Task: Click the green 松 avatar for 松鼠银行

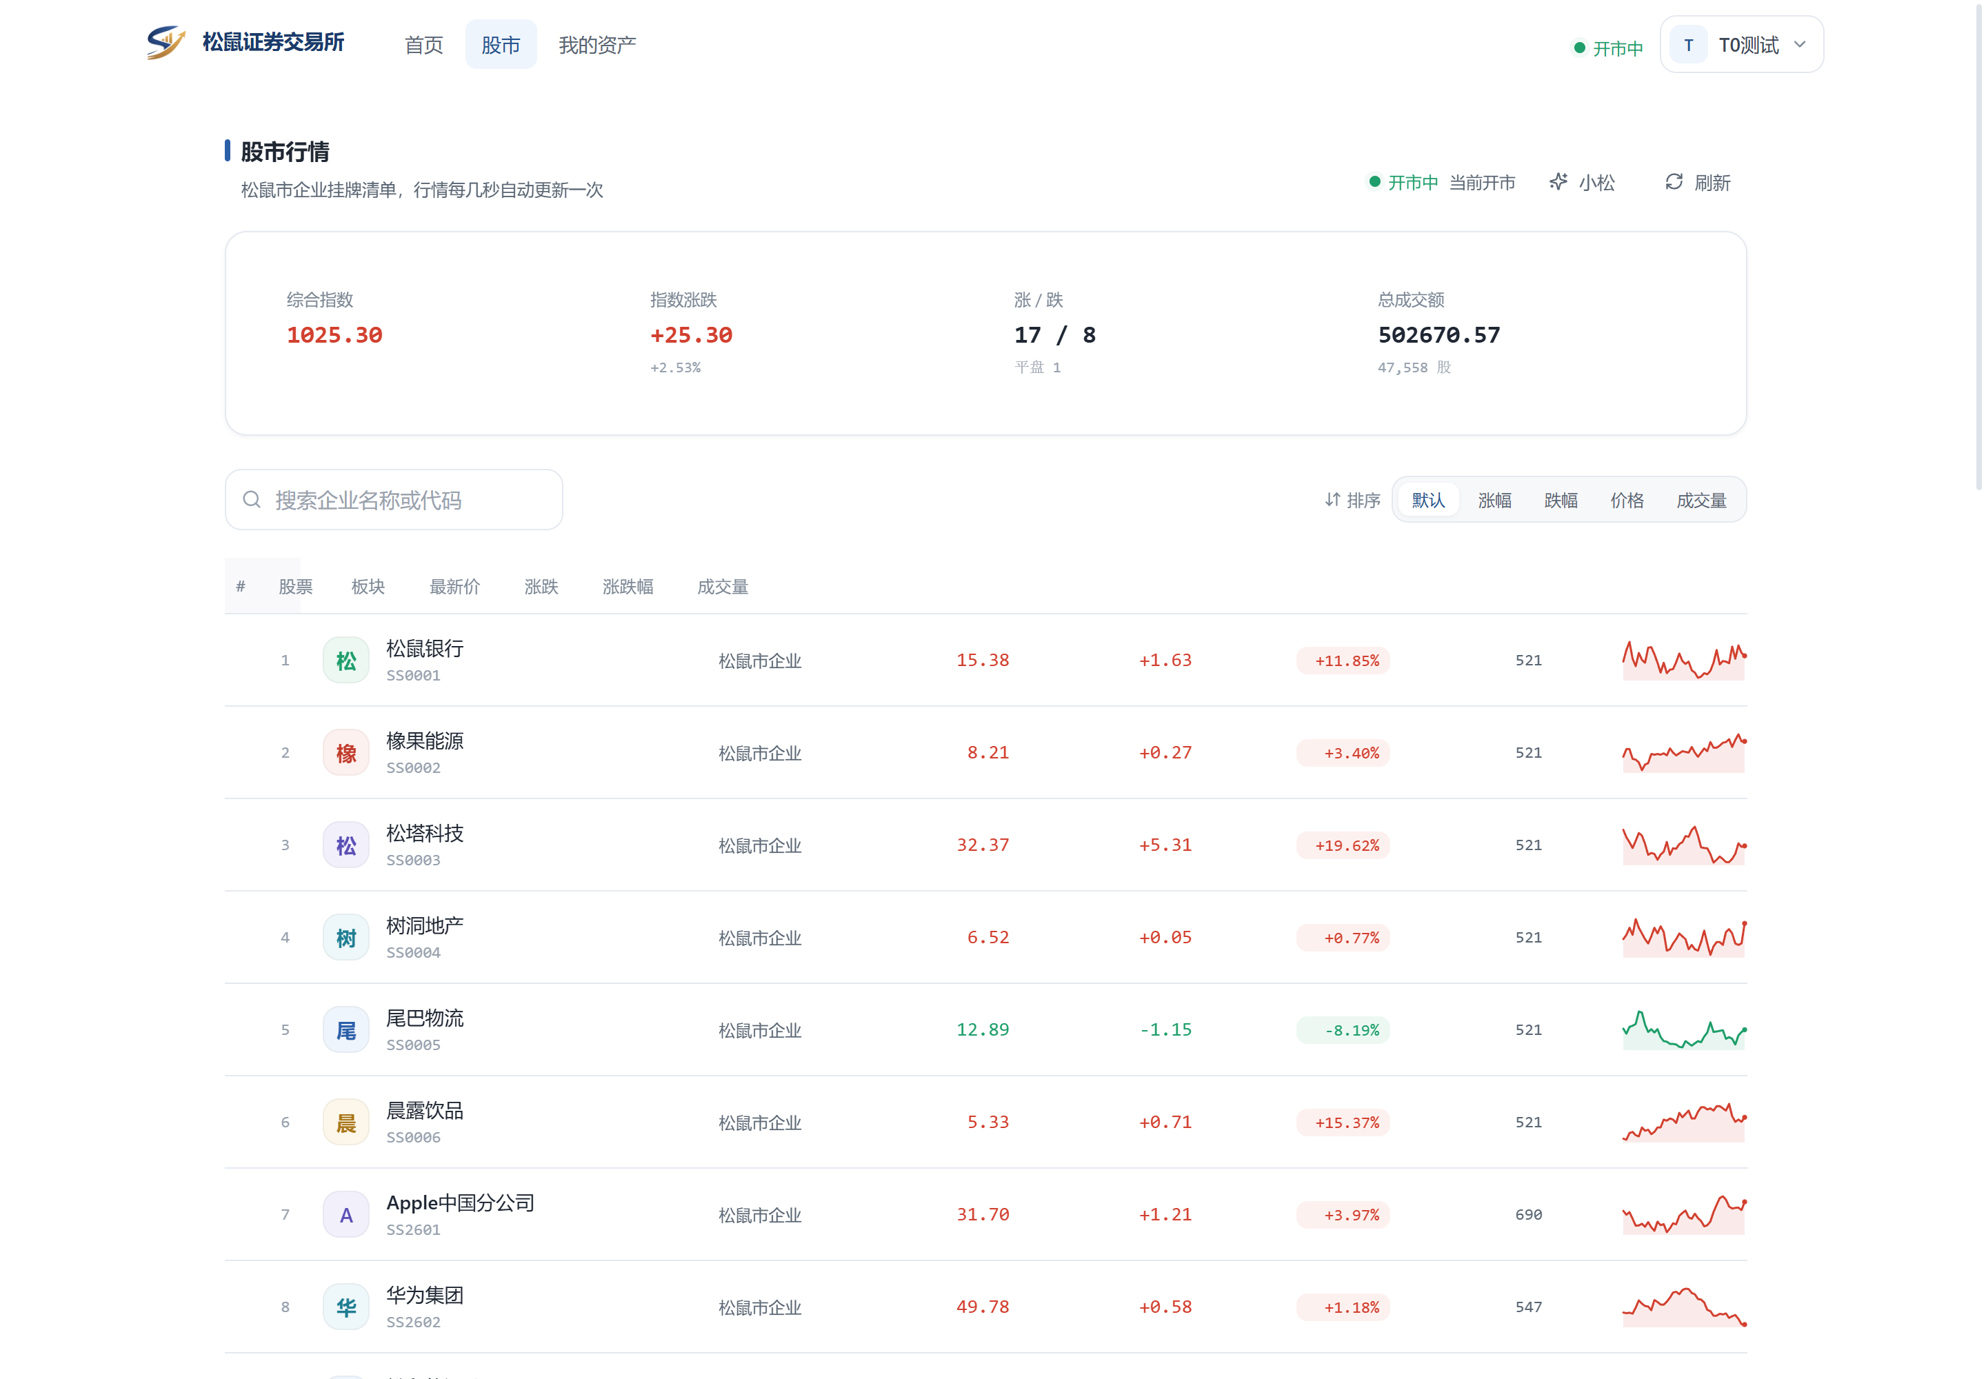Action: [x=345, y=660]
